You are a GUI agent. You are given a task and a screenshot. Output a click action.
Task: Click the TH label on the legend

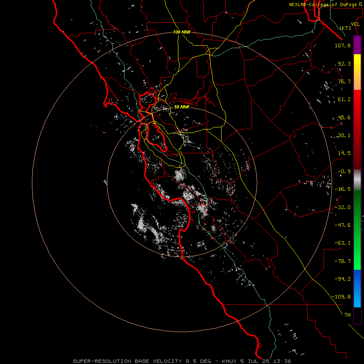[x=347, y=315]
